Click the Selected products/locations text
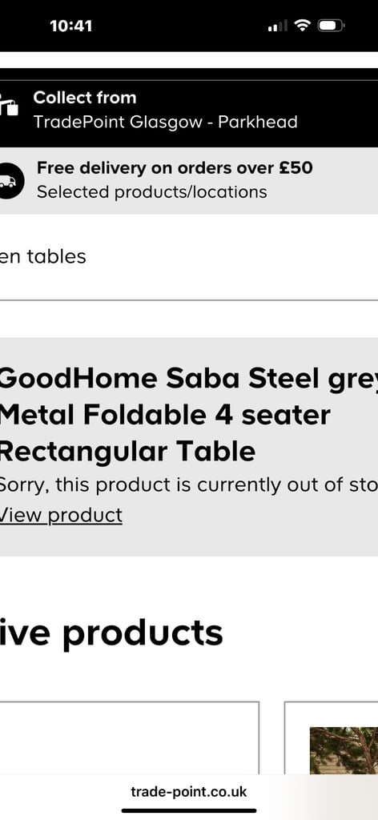378x820 pixels. [x=151, y=192]
